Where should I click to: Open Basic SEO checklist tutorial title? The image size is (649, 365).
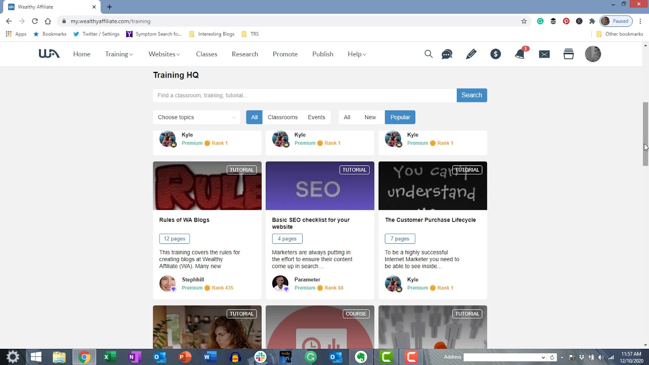(311, 223)
